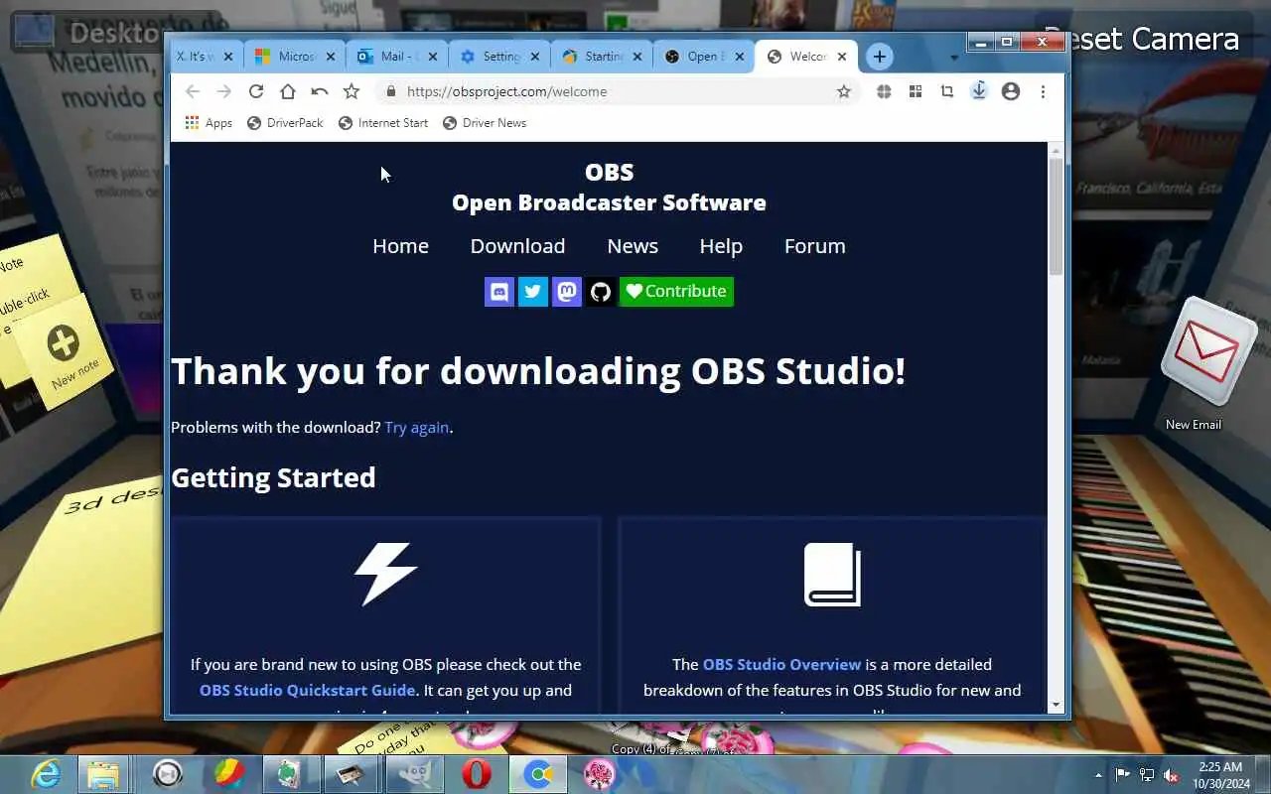Viewport: 1271px width, 794px height.
Task: Open GIMP from the taskbar
Action: pyautogui.click(x=414, y=774)
